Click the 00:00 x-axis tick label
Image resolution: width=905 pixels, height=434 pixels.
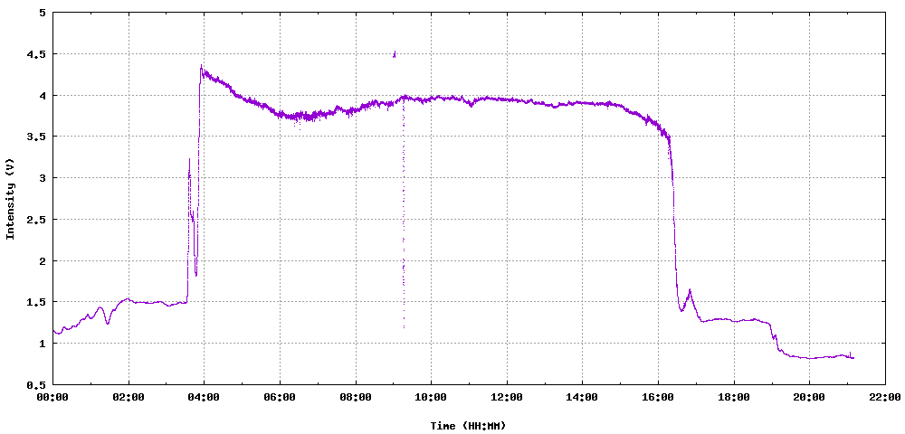pos(52,397)
